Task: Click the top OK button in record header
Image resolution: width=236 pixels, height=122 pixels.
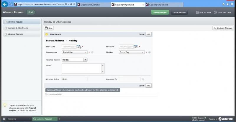Action: [149, 34]
